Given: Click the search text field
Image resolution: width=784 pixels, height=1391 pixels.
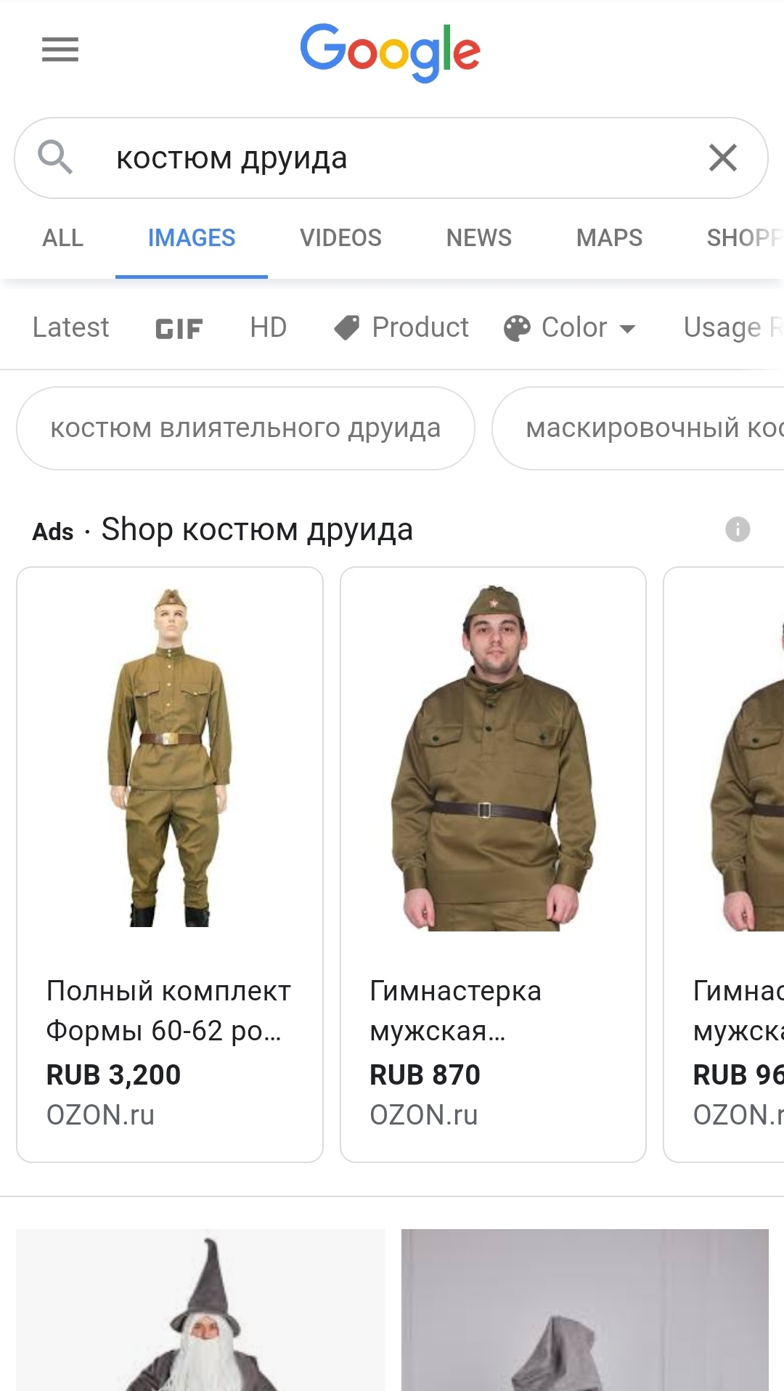Looking at the screenshot, I should point(392,158).
